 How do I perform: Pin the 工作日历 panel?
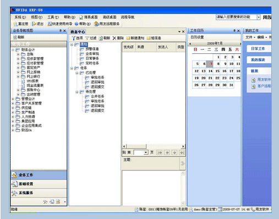coord(234,31)
